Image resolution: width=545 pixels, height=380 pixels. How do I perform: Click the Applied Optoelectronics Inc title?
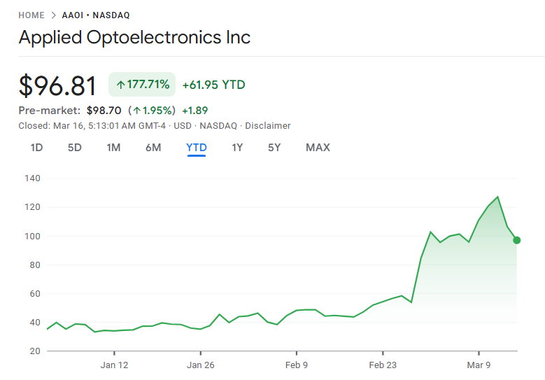tap(134, 38)
